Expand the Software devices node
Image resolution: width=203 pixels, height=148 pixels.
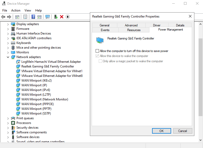(x=8, y=137)
